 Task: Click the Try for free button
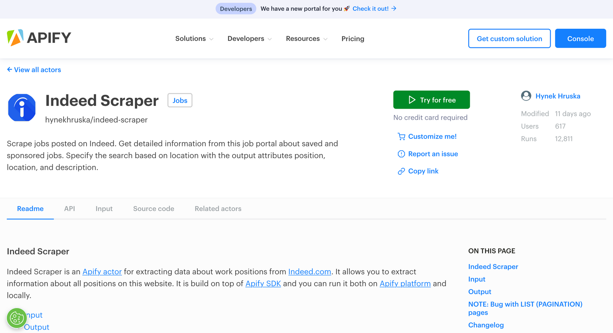[431, 99]
